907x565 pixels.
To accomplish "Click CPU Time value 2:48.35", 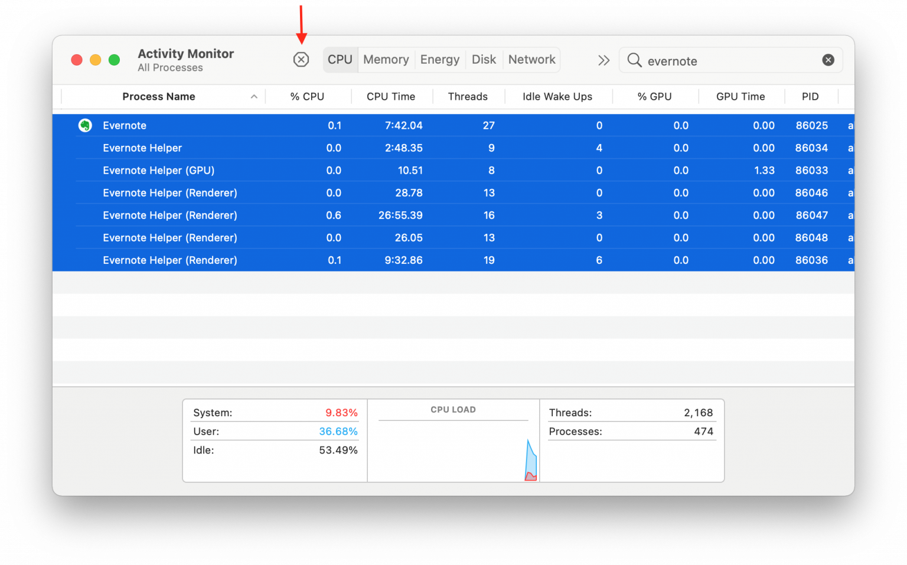I will 403,148.
